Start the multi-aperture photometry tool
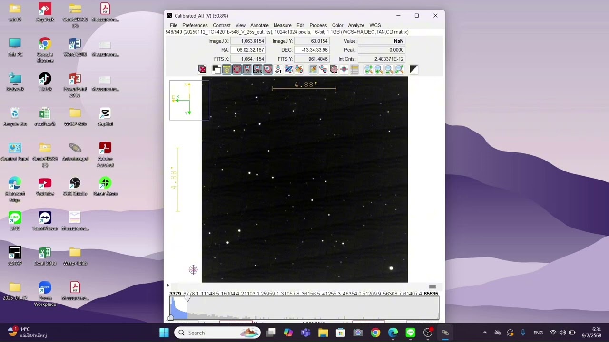This screenshot has height=342, width=609. 288,69
